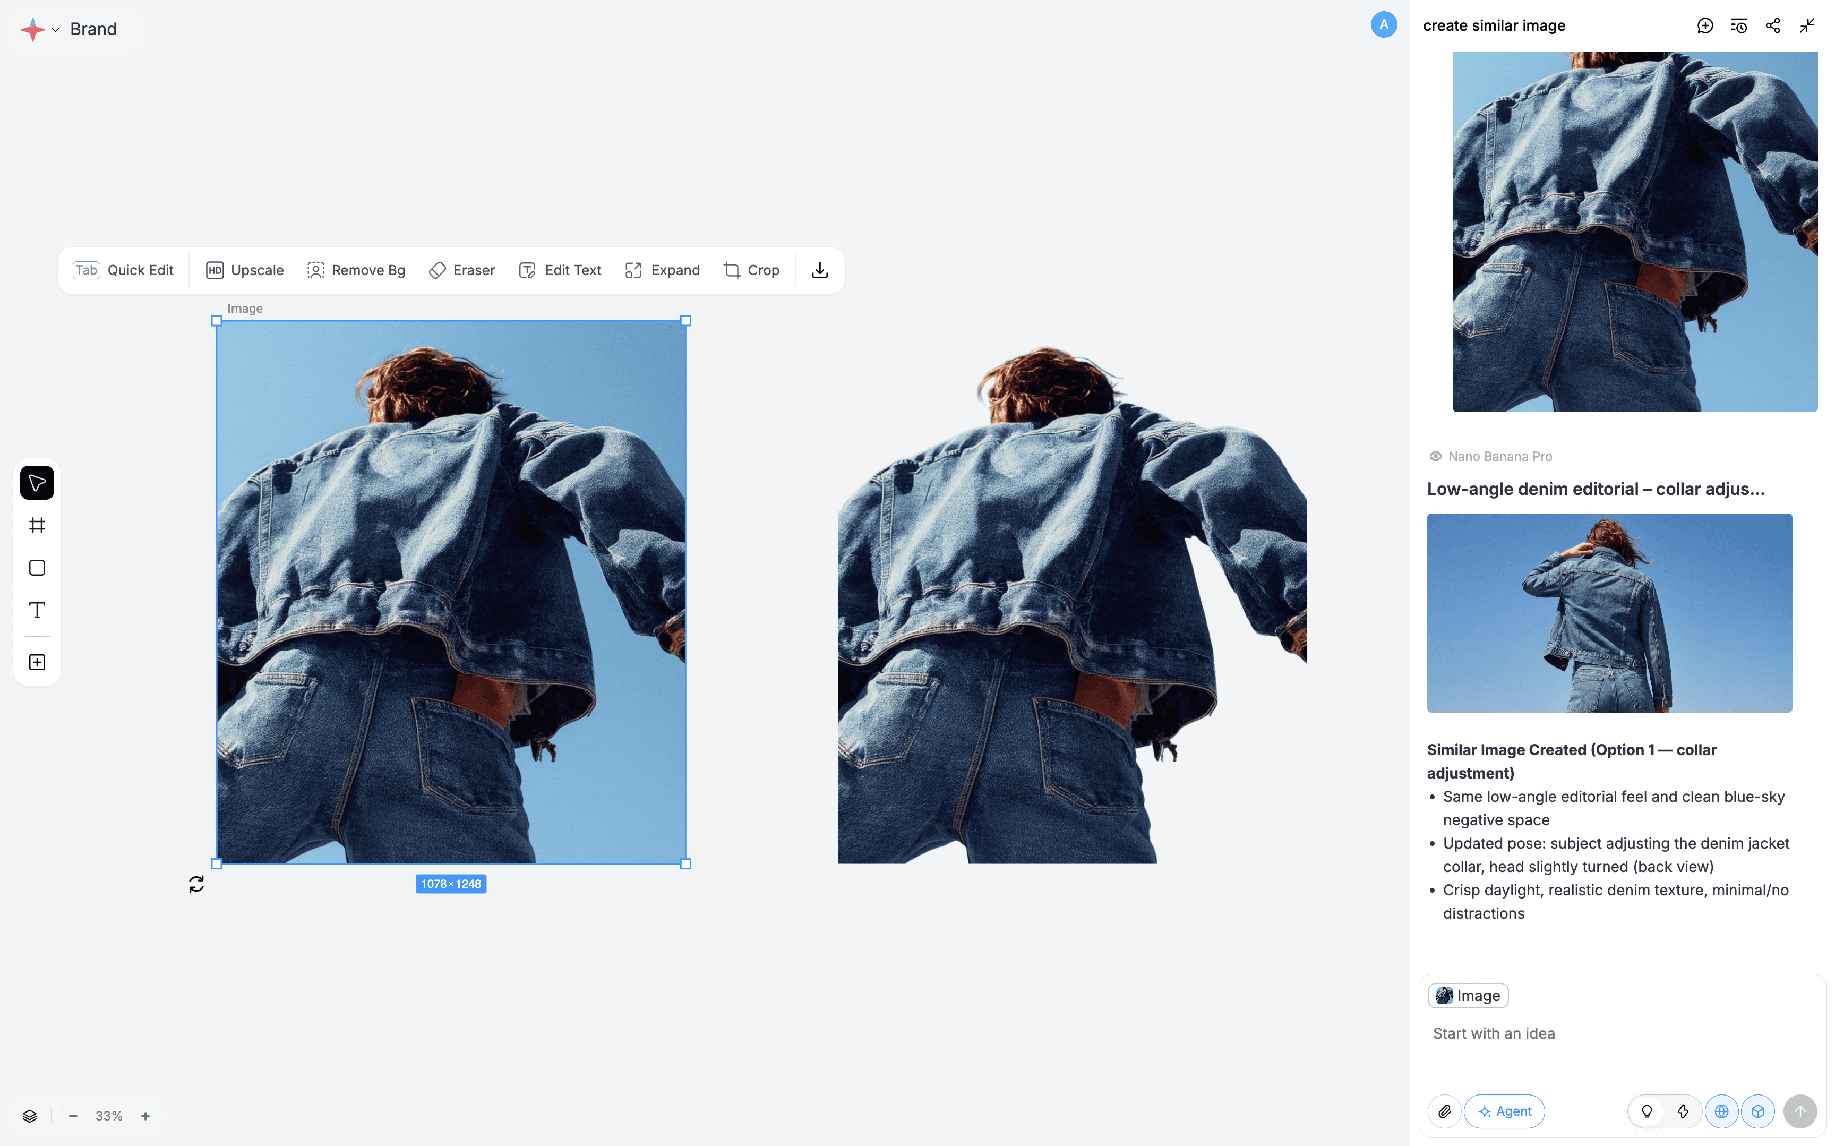Collapse the chat panel
The width and height of the screenshot is (1835, 1146).
(x=1807, y=26)
